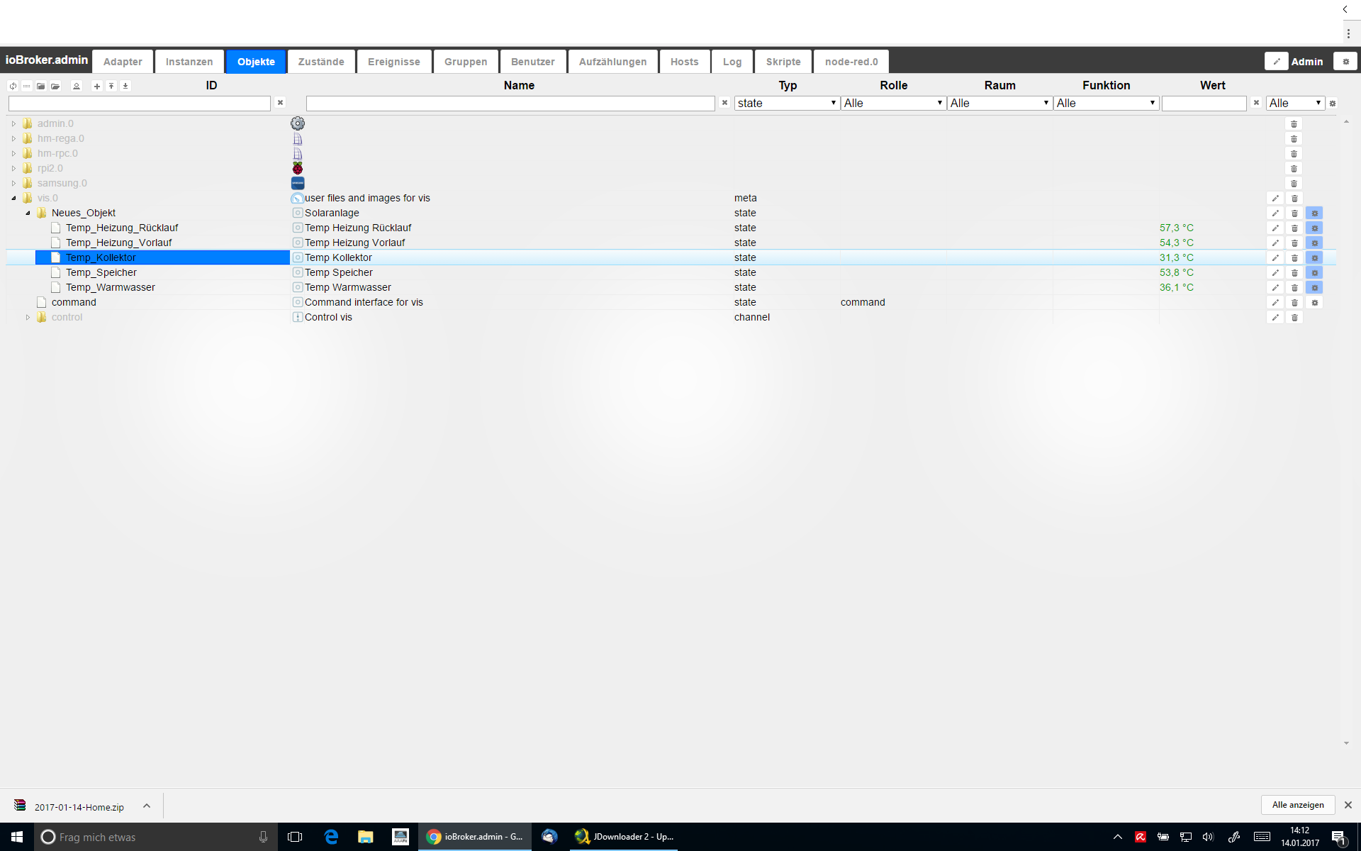Image resolution: width=1361 pixels, height=851 pixels.
Task: Open the Skripte tab
Action: (783, 62)
